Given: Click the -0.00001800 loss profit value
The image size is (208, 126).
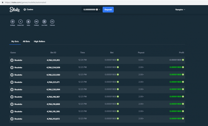Looking at the screenshot, I should click(175, 60).
